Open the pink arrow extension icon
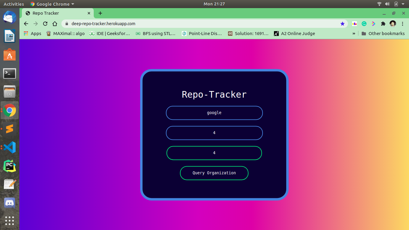This screenshot has height=230, width=409. pyautogui.click(x=373, y=24)
